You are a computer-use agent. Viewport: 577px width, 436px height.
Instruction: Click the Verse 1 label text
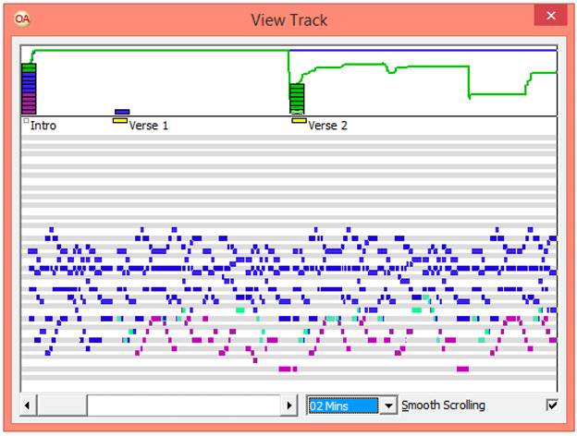(x=149, y=125)
